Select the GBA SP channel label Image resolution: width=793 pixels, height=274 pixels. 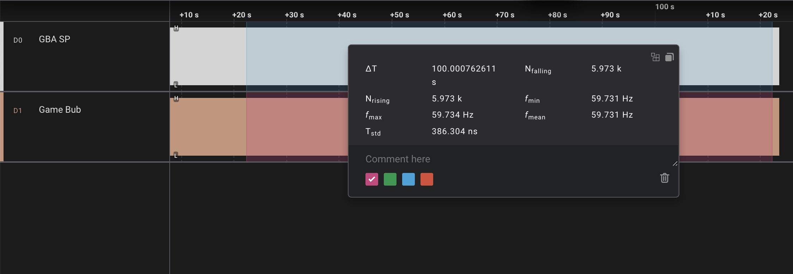tap(54, 39)
